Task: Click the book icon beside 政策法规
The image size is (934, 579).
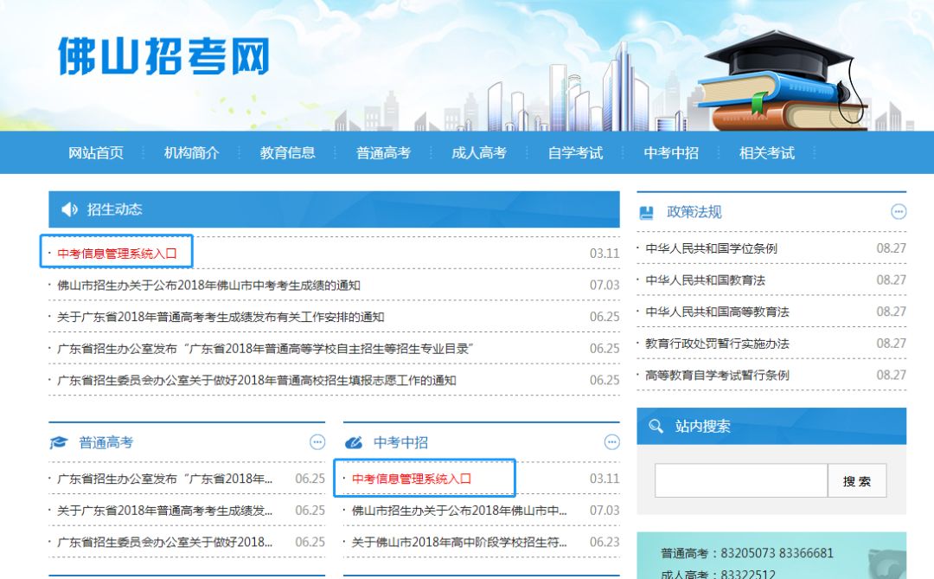Action: tap(647, 212)
